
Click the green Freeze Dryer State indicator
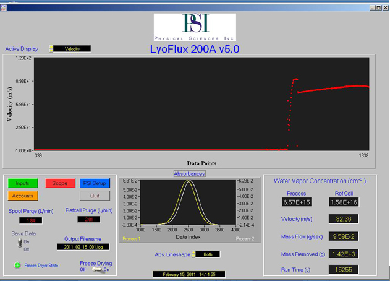pos(17,266)
